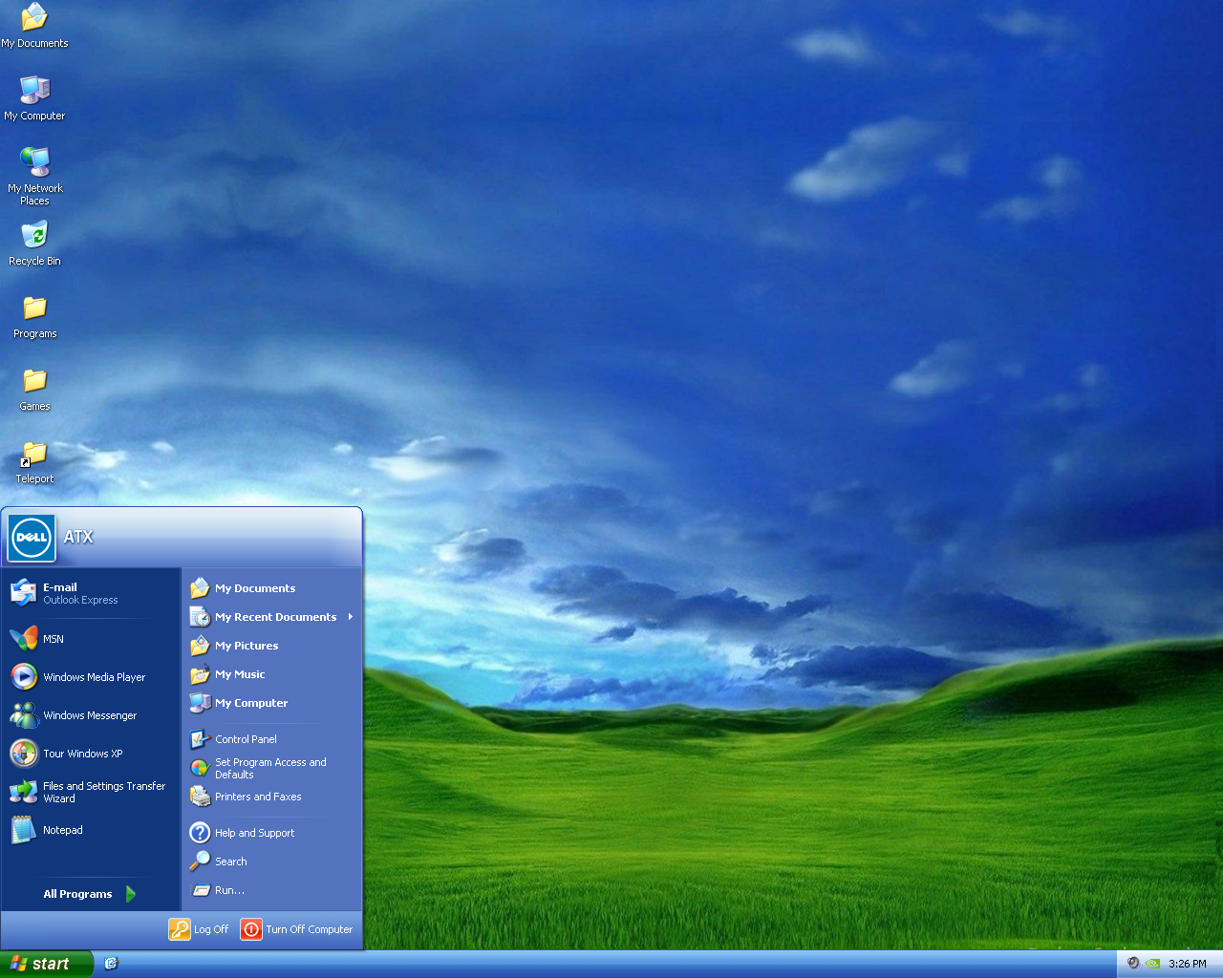1223x978 pixels.
Task: Click the Outlook Express envelope icon
Action: 24,593
